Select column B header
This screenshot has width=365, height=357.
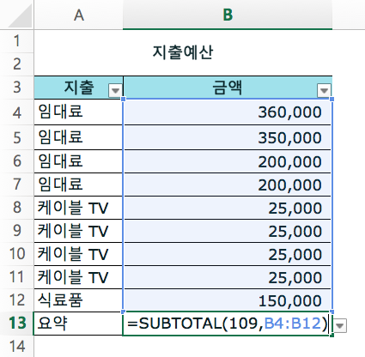(x=228, y=15)
